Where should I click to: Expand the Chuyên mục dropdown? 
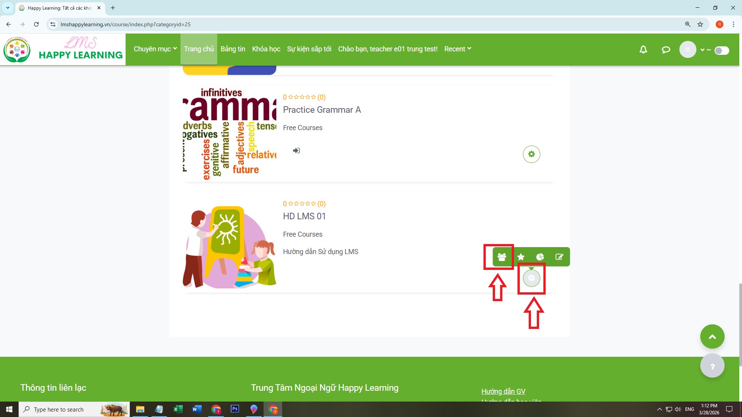point(155,49)
